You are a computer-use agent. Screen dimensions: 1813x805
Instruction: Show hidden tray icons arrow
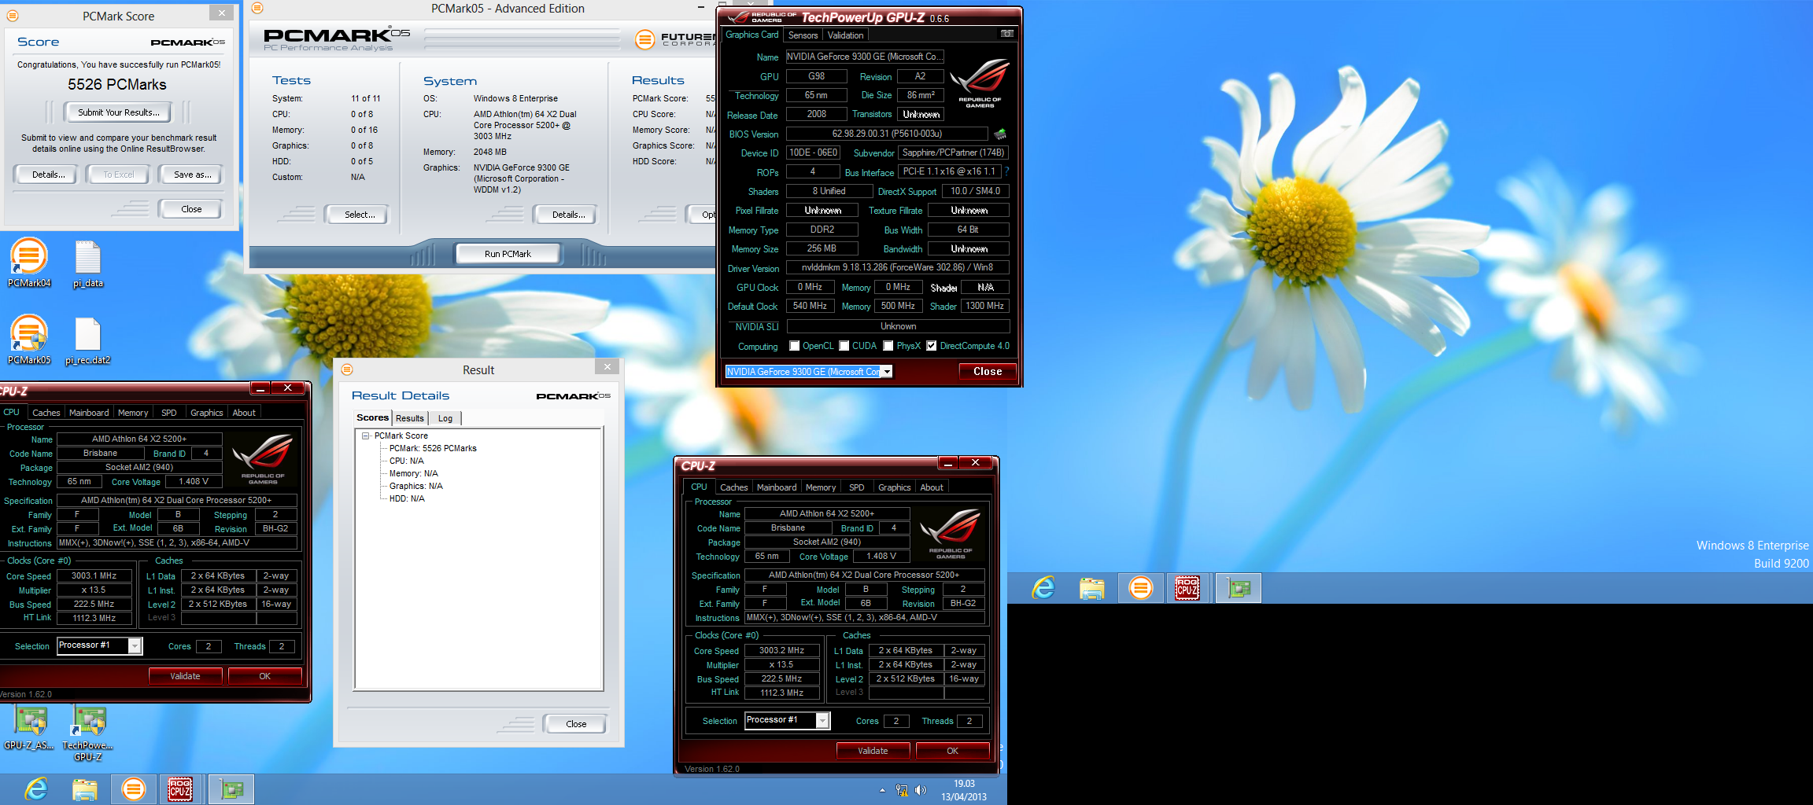click(x=882, y=790)
